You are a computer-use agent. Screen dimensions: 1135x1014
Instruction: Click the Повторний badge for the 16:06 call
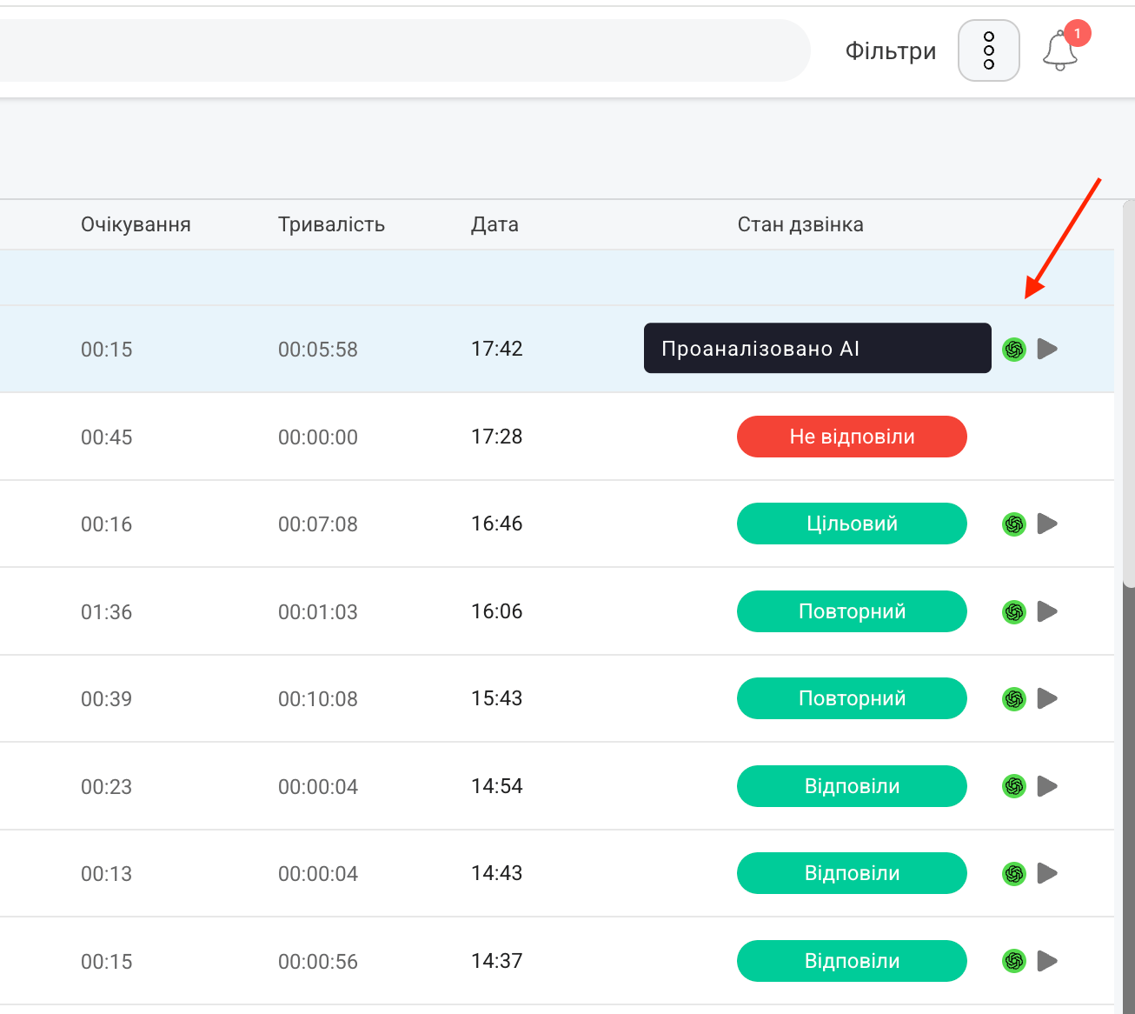(x=852, y=611)
